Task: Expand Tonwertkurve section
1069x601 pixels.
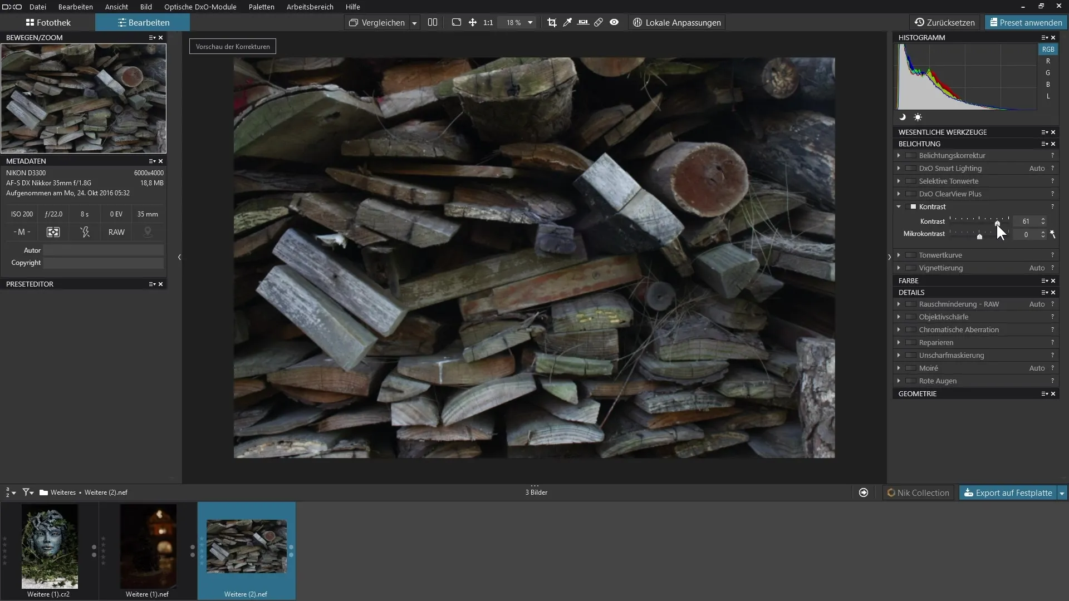Action: coord(899,255)
